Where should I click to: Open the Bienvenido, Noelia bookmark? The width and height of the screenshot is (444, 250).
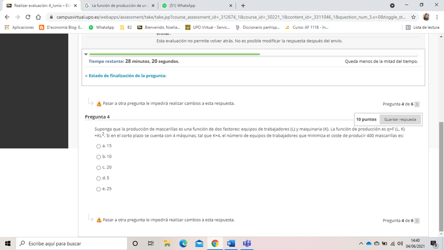[x=159, y=27]
